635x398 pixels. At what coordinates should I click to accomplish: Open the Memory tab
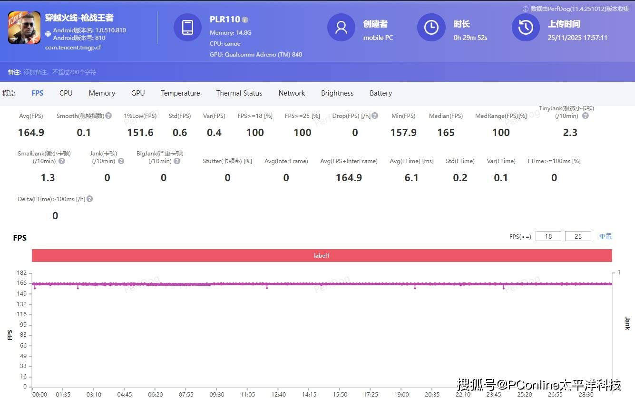(102, 93)
